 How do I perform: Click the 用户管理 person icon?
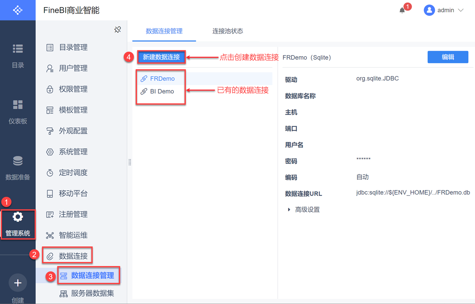(x=50, y=68)
